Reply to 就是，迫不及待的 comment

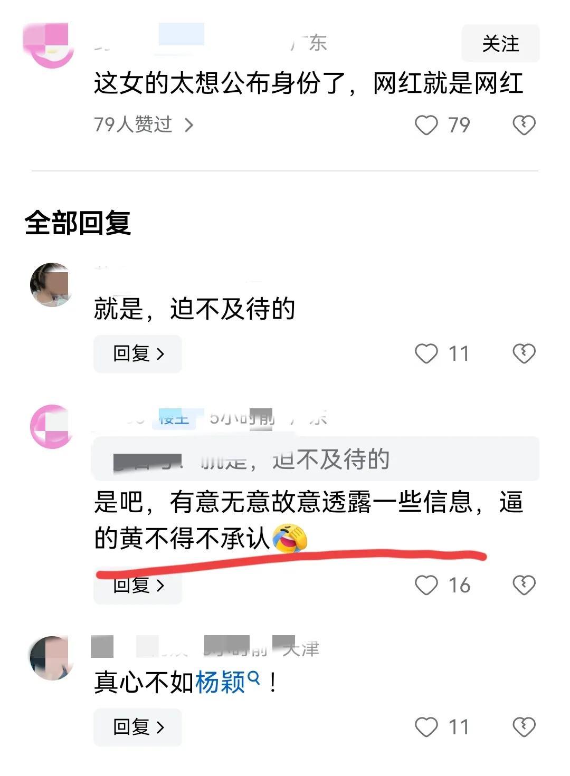click(x=138, y=354)
